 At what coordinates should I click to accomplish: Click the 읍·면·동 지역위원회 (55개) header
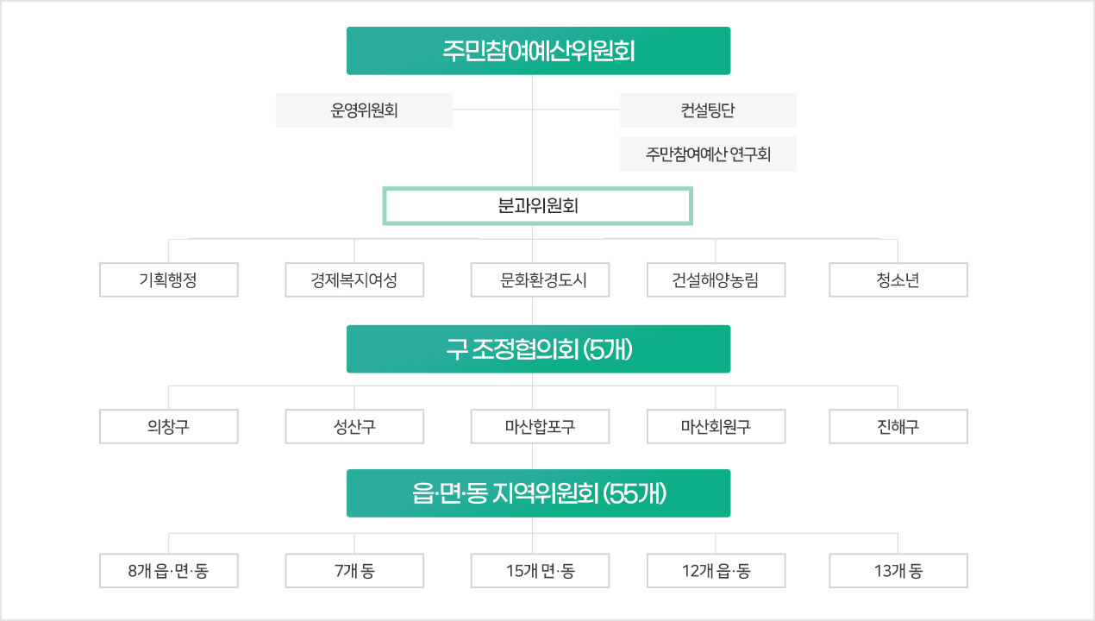[538, 493]
